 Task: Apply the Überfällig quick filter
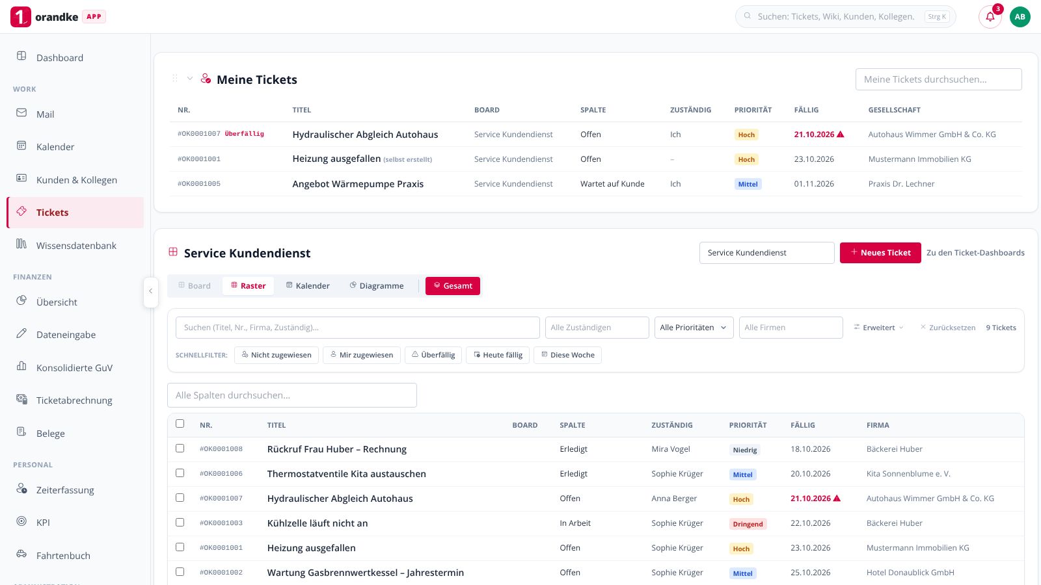pyautogui.click(x=433, y=355)
